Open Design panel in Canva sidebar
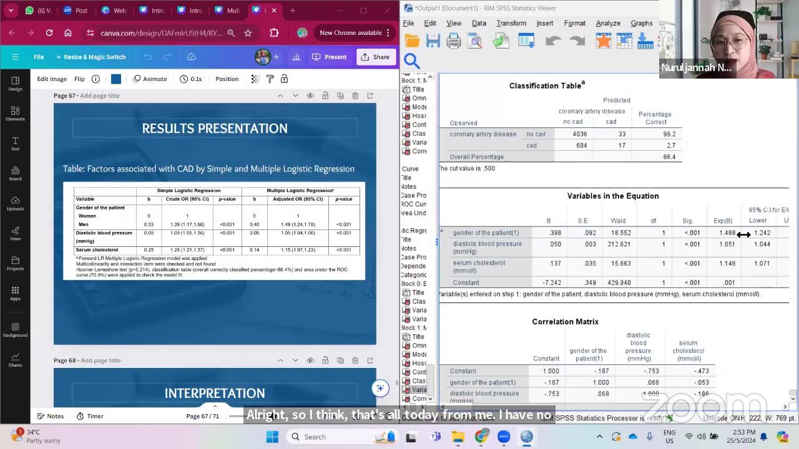 coord(15,84)
